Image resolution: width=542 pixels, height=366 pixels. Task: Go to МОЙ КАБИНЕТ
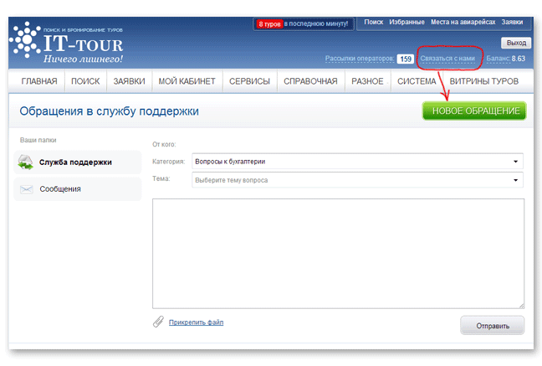tap(187, 81)
